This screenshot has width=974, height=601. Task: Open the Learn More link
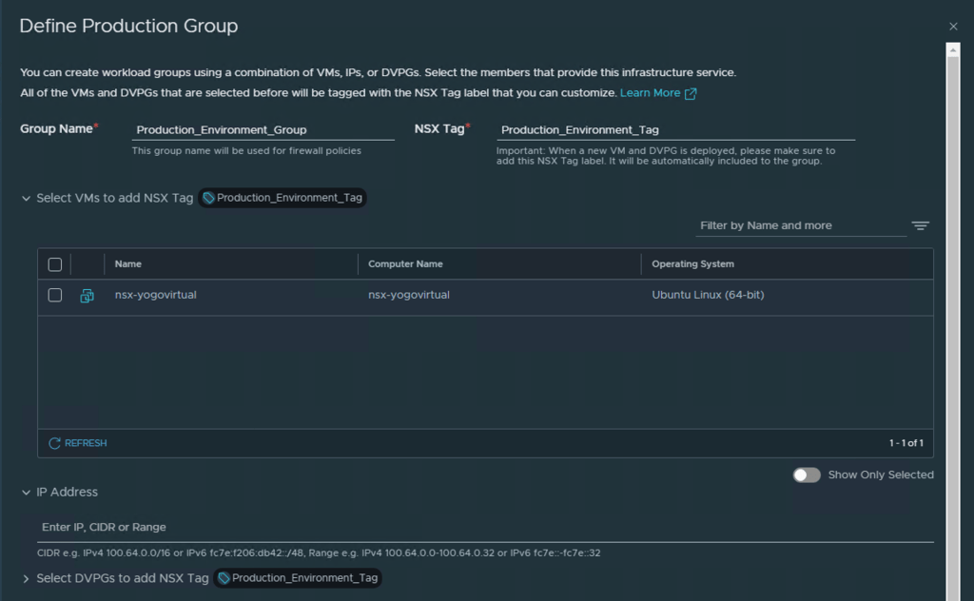650,93
